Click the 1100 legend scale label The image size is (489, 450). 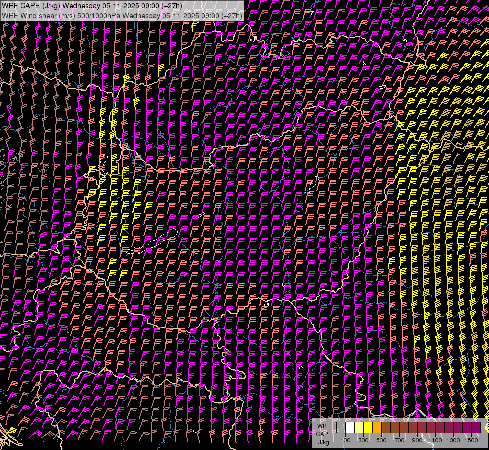coord(435,440)
